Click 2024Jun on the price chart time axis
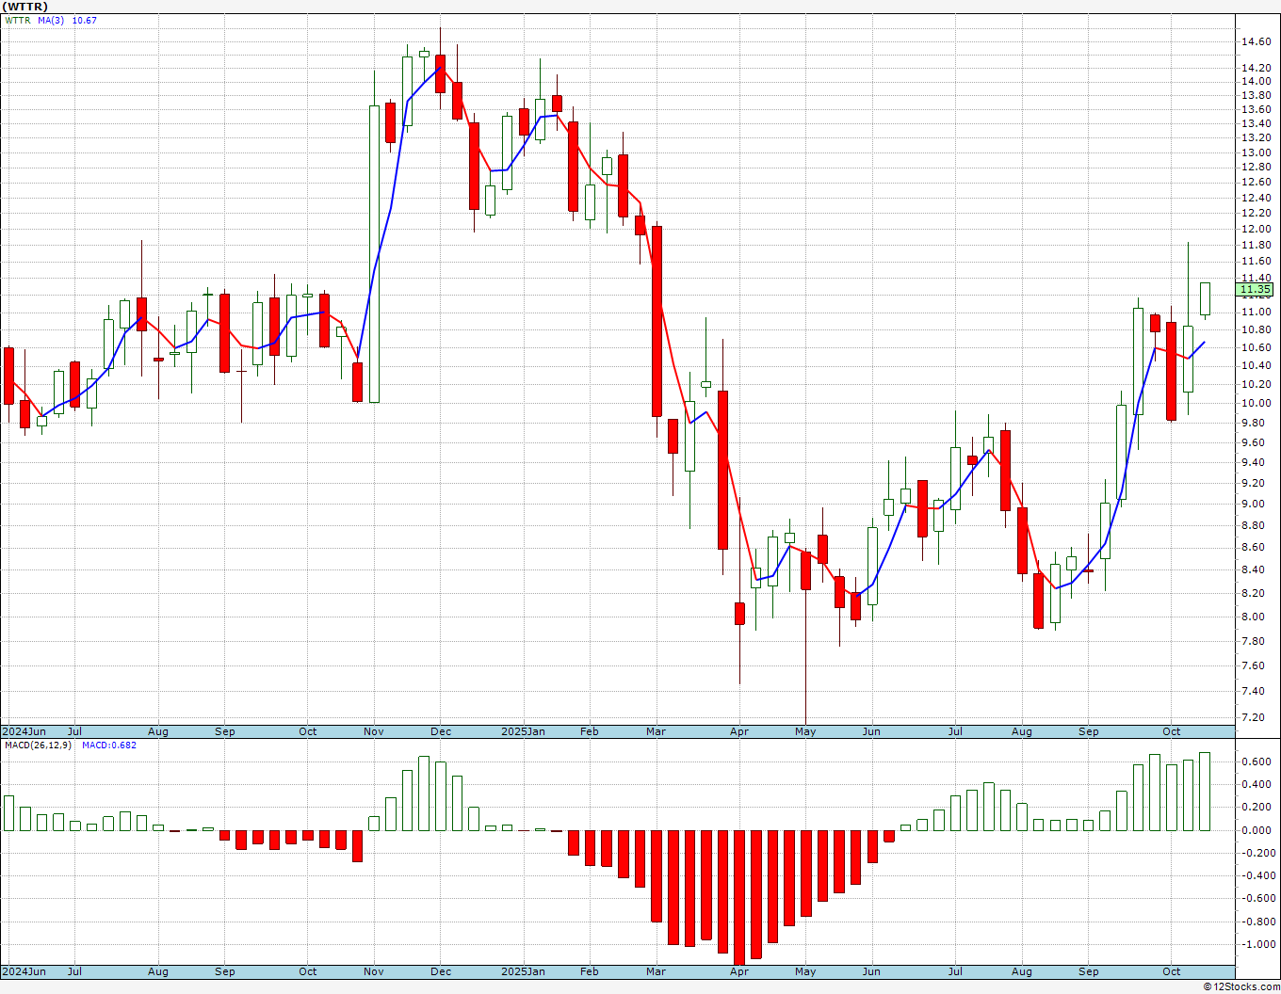This screenshot has height=994, width=1281. 24,731
